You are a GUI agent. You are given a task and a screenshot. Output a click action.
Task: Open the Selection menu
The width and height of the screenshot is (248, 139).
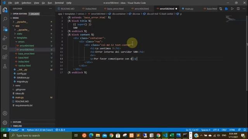pos(26,3)
